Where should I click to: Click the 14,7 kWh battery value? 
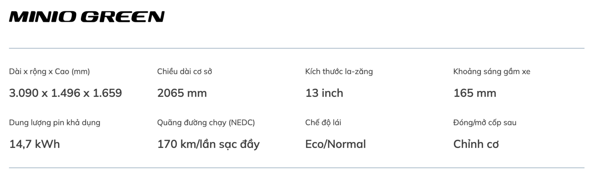tap(35, 144)
